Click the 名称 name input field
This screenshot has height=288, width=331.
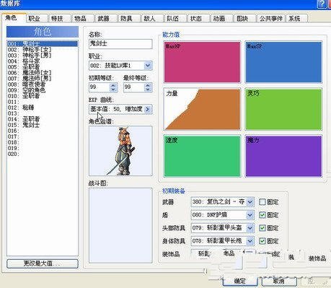120,44
